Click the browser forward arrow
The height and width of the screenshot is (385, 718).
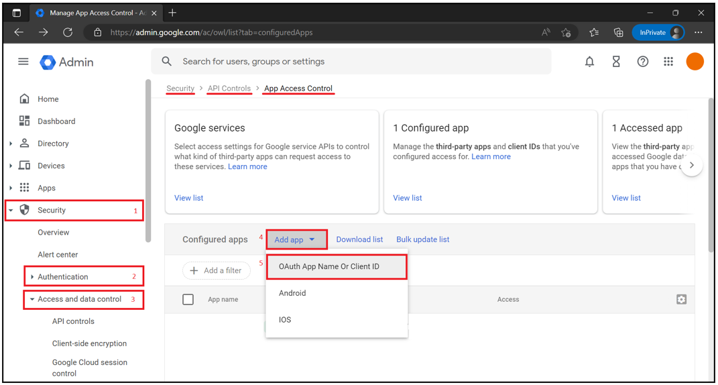[43, 32]
